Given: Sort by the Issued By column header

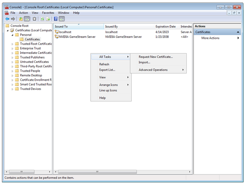Looking at the screenshot, I should [129, 26].
